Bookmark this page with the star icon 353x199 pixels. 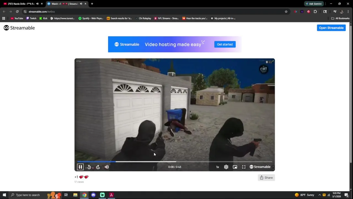tap(286, 12)
